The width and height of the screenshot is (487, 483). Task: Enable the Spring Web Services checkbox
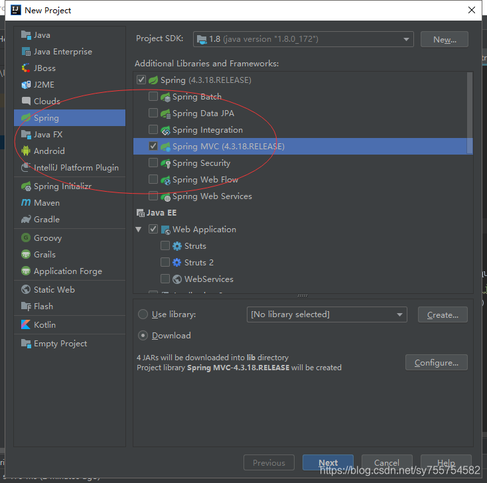[153, 196]
